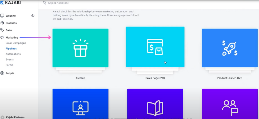Open the Kajabi Partners account menu
The image size is (259, 119).
click(15, 117)
